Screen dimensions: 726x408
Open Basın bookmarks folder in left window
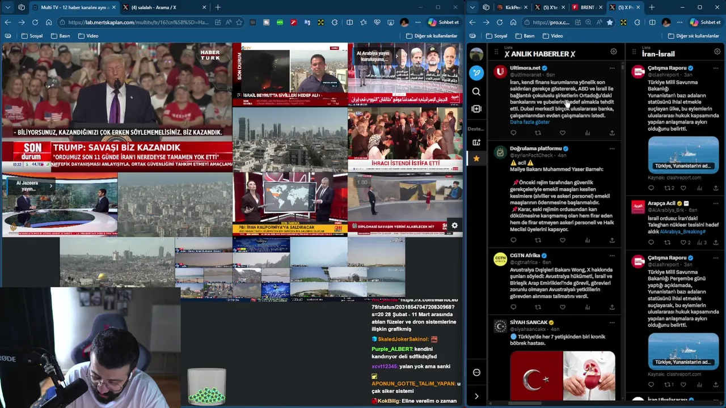(60, 36)
